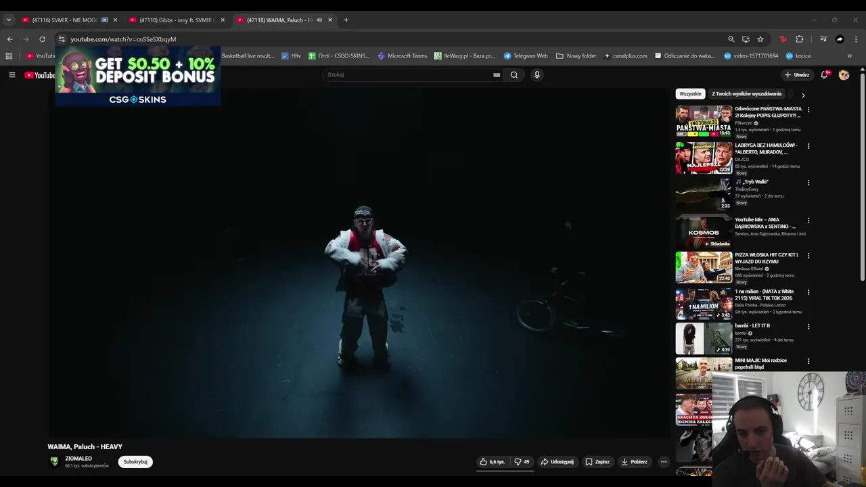Click the install app icon in address bar
Image resolution: width=866 pixels, height=487 pixels.
pos(746,39)
